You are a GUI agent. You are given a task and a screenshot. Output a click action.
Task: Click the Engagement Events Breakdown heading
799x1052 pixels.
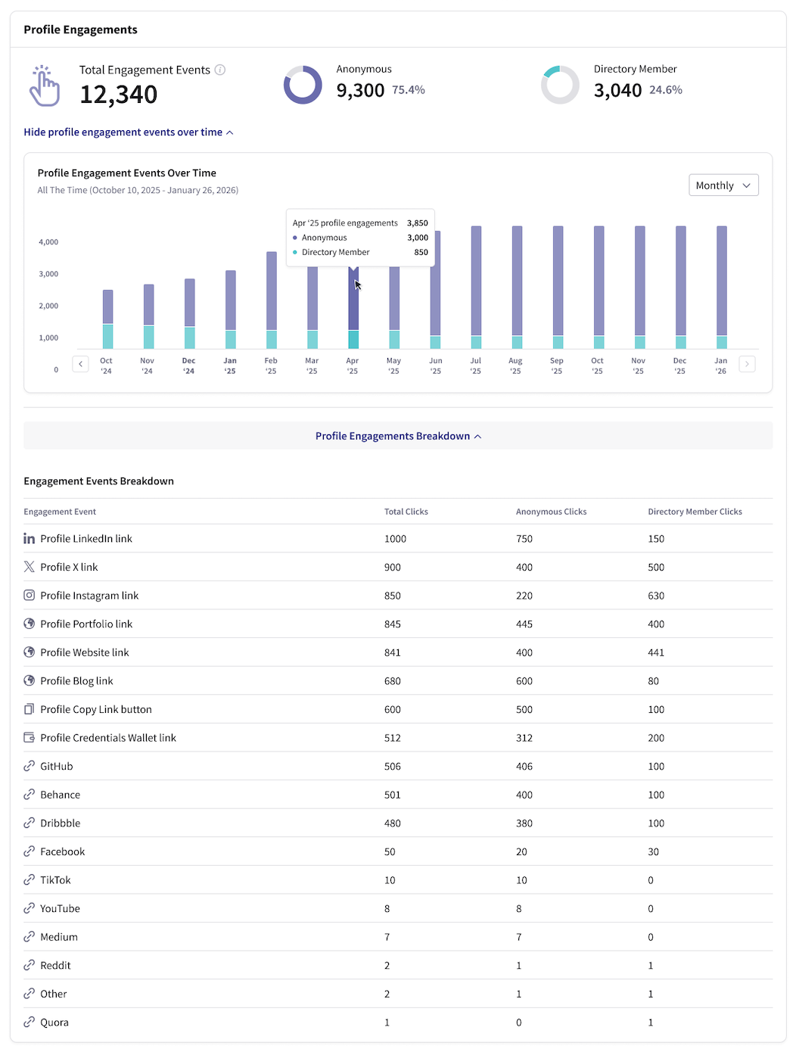coord(99,481)
